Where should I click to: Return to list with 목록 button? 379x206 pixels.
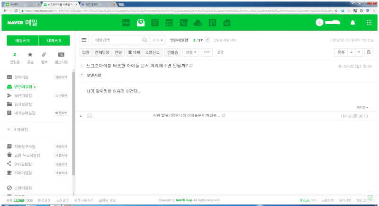(x=341, y=52)
